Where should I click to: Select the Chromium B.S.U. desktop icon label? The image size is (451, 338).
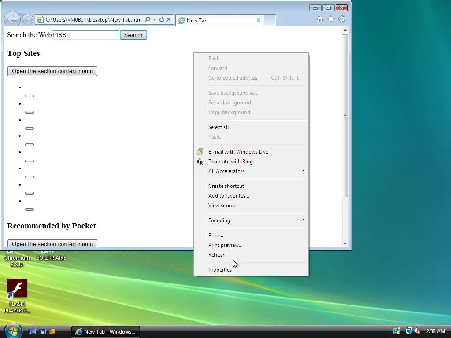17,261
